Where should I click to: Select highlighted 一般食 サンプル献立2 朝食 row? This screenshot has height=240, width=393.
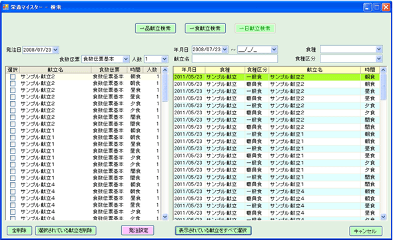click(276, 77)
